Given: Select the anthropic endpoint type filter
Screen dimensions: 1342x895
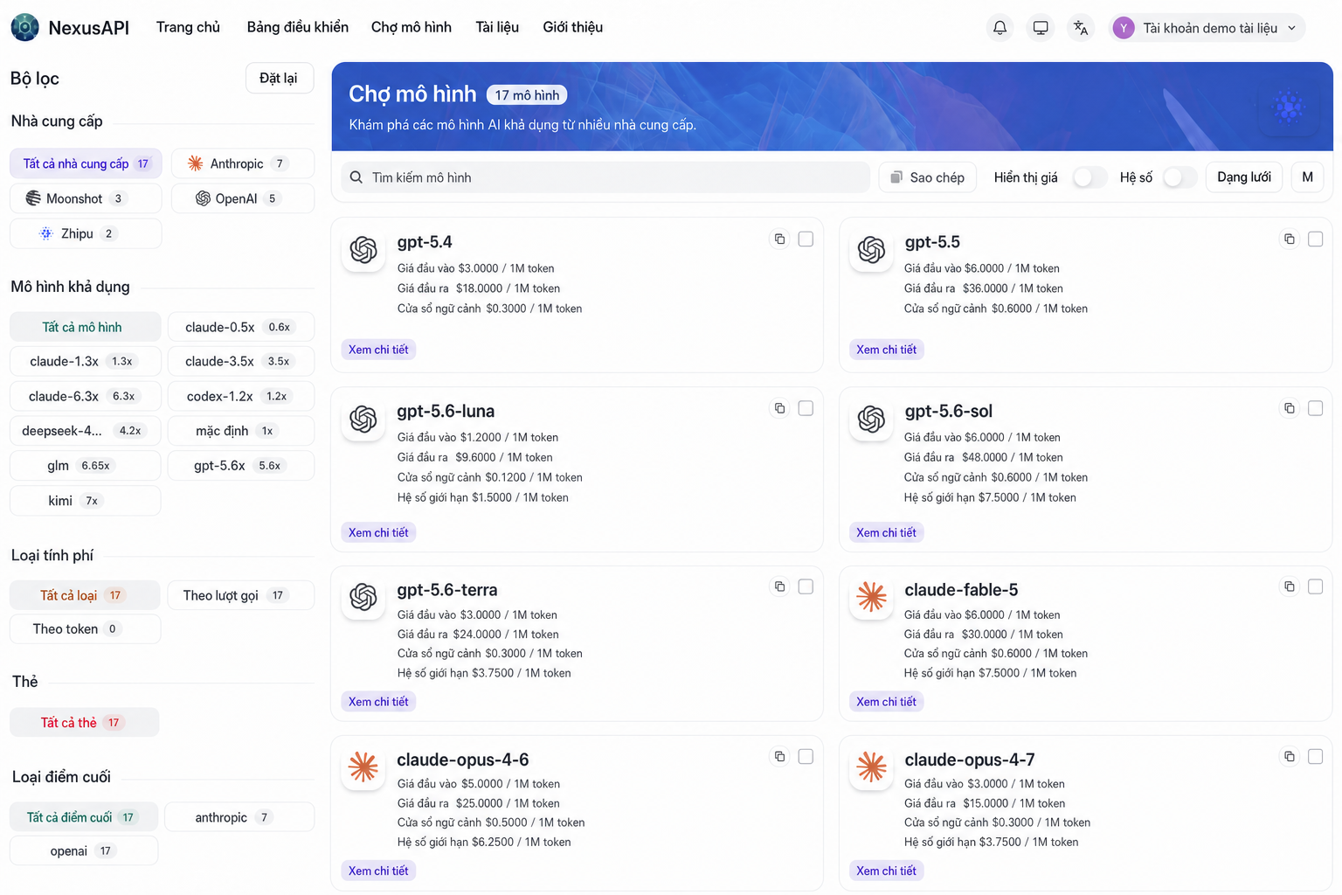Looking at the screenshot, I should tap(239, 817).
